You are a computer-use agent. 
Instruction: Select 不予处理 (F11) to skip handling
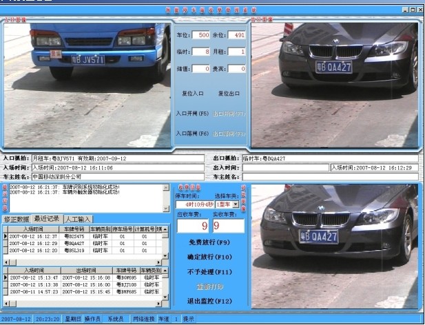[208, 271]
